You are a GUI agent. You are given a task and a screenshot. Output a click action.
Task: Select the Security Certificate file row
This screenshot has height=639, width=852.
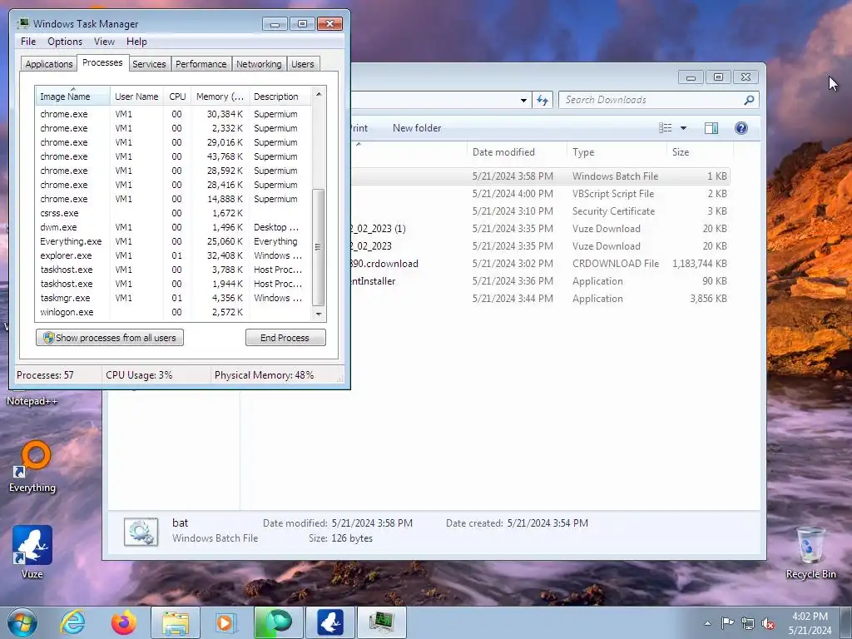coord(539,211)
